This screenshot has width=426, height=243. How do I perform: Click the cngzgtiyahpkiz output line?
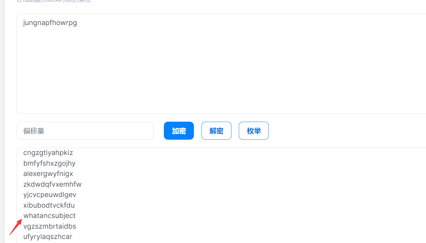[x=48, y=153]
